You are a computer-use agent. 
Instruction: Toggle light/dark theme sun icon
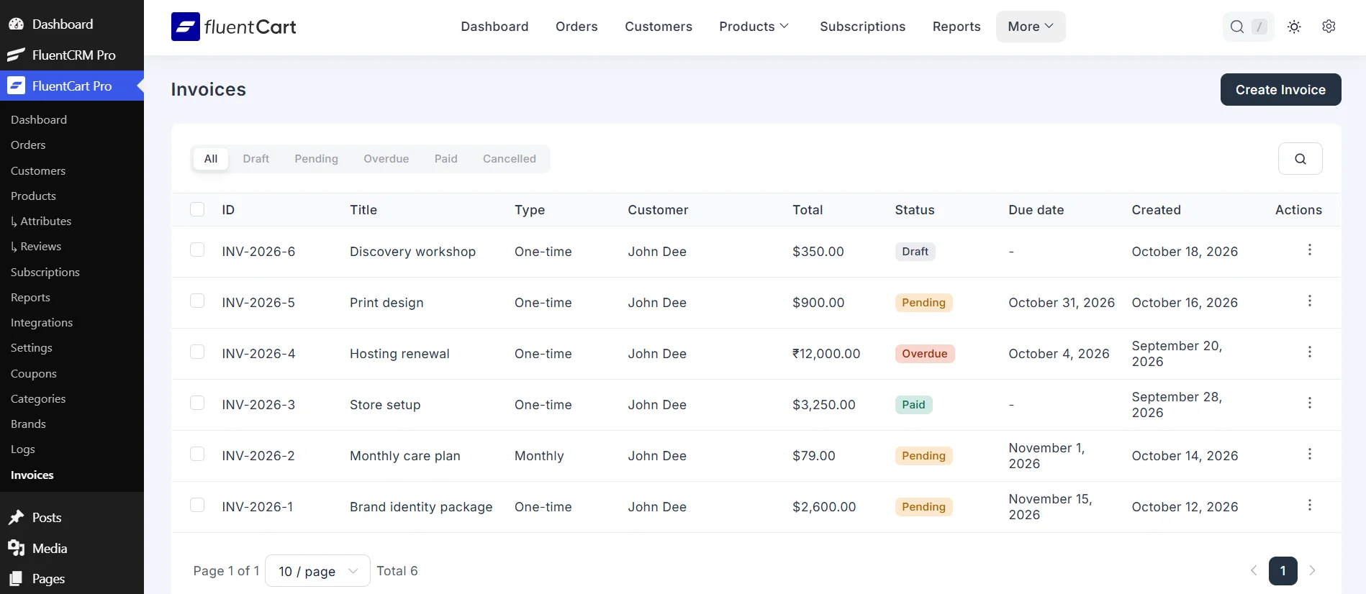point(1294,27)
